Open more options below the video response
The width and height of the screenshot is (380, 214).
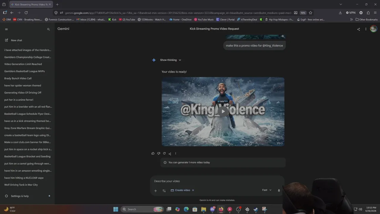pyautogui.click(x=175, y=153)
